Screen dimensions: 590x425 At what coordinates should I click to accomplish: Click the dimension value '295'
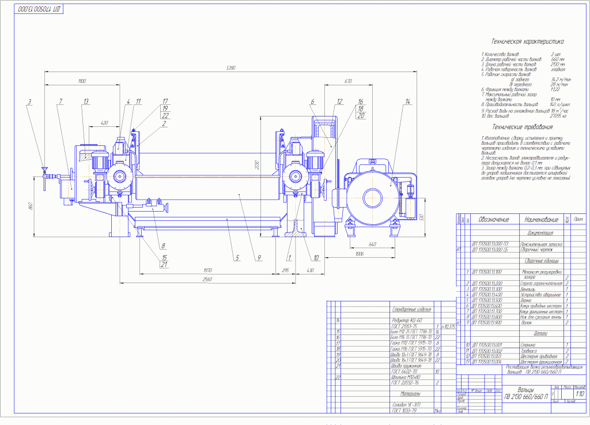[x=286, y=270]
